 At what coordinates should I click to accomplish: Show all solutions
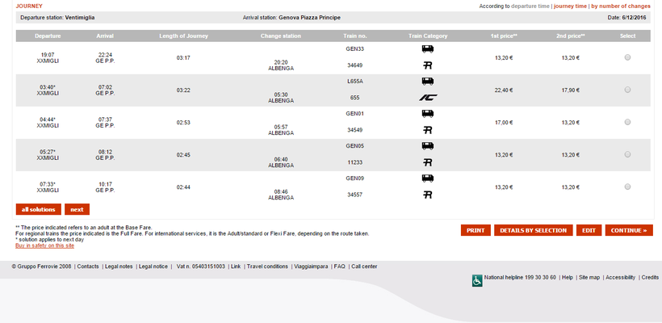coord(38,209)
